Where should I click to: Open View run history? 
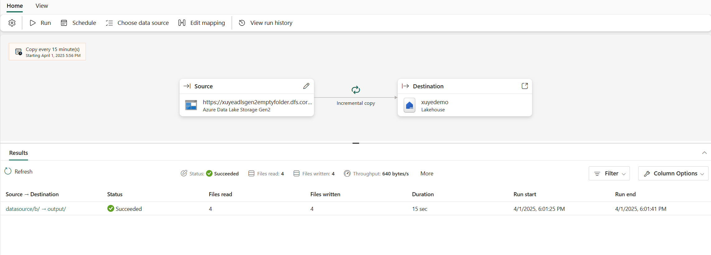click(x=265, y=23)
